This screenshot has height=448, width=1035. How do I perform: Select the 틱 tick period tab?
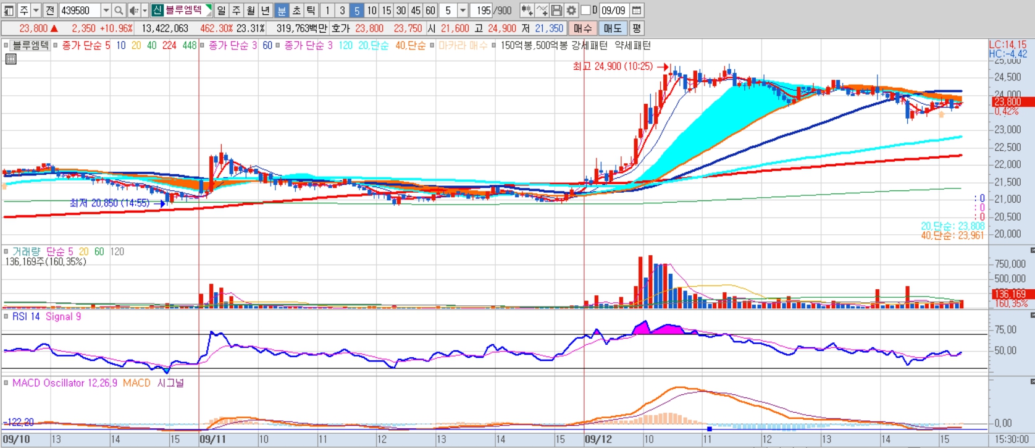pyautogui.click(x=311, y=11)
